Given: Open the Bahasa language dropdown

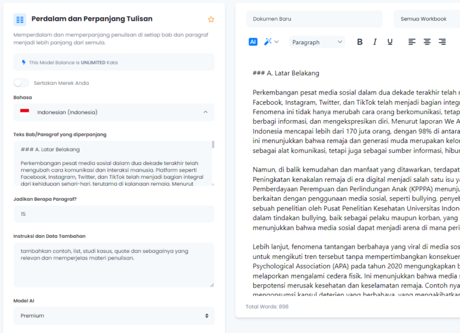Looking at the screenshot, I should pos(114,112).
